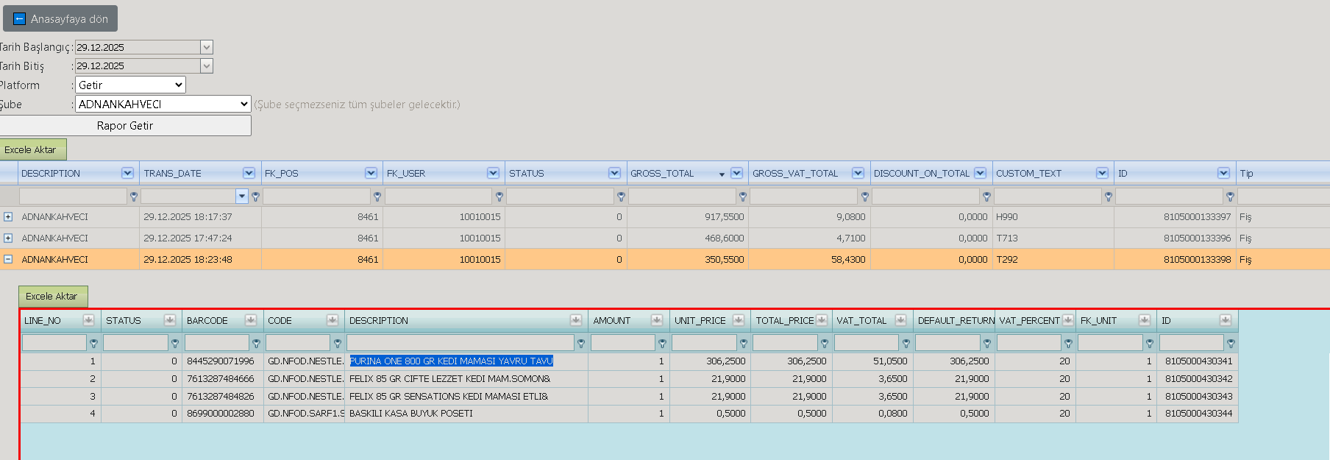Expand the row with trans time 17:47:24
The image size is (1330, 460).
[x=8, y=238]
